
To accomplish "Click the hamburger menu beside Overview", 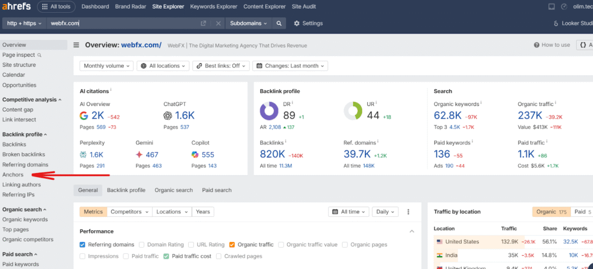I will point(76,45).
